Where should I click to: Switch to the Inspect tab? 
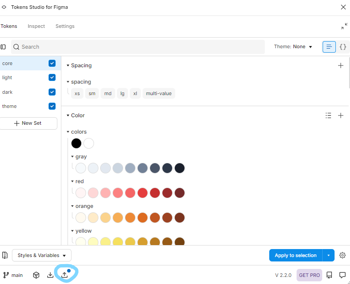click(x=36, y=26)
